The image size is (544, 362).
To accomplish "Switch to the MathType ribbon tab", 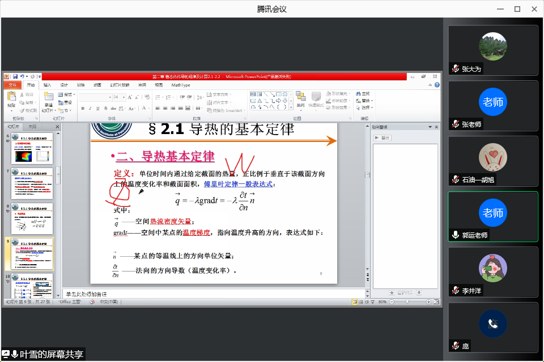I will (x=181, y=85).
